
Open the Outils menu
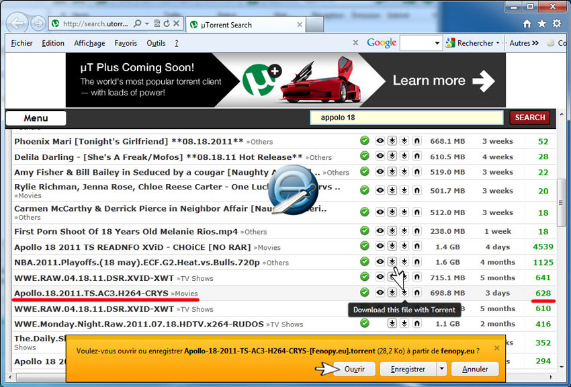pyautogui.click(x=156, y=43)
